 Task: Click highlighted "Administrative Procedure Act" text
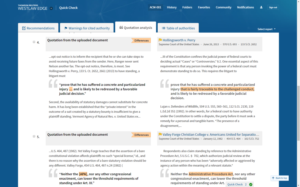click(211, 174)
